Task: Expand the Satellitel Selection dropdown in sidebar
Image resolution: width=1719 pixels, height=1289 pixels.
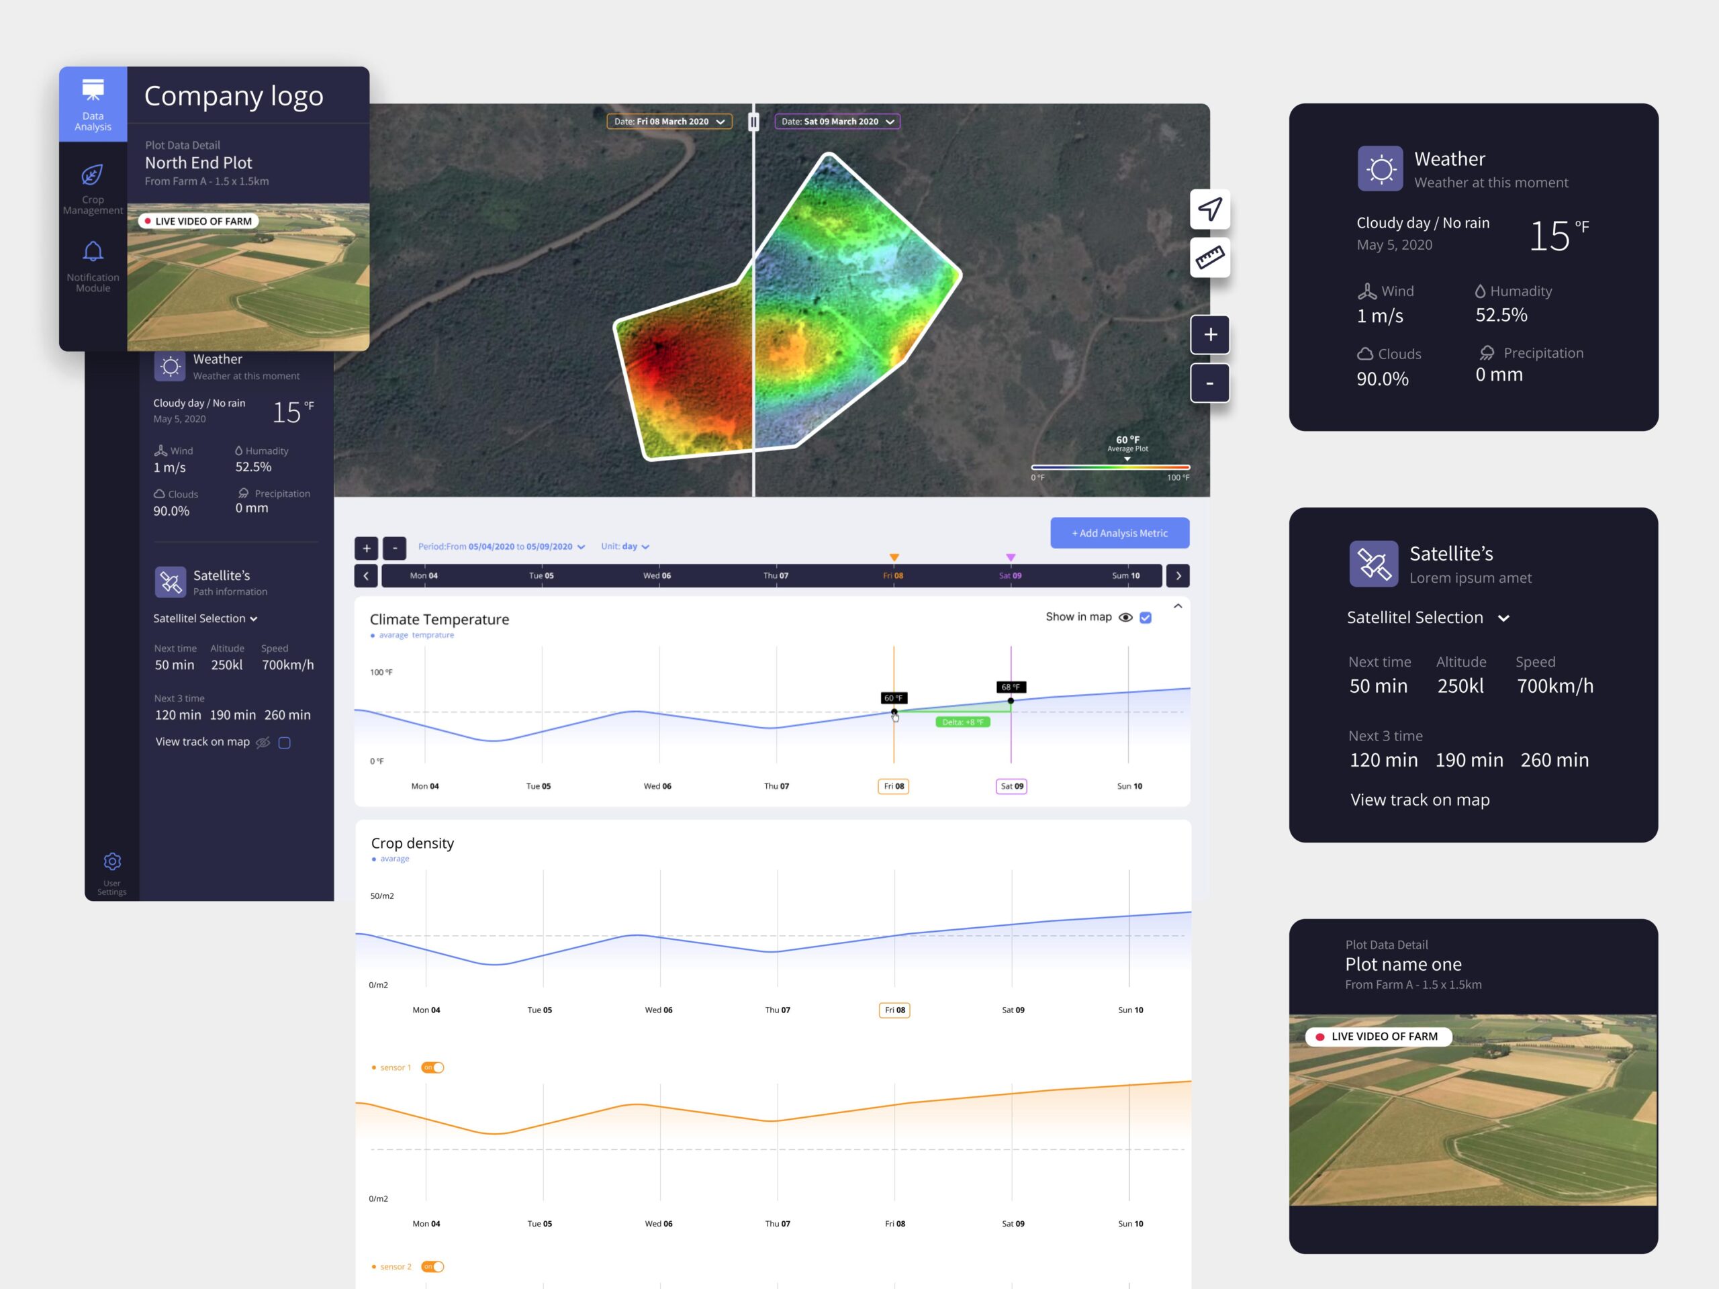Action: (x=205, y=618)
